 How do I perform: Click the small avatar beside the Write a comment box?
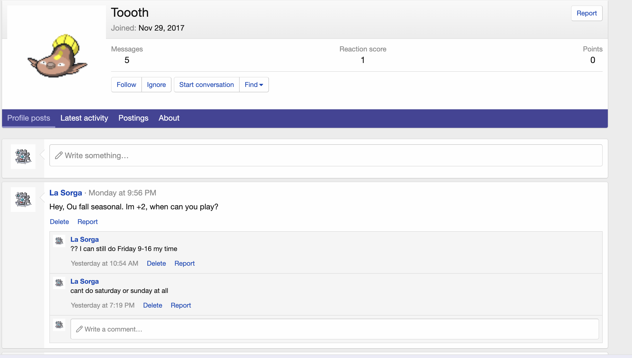59,325
